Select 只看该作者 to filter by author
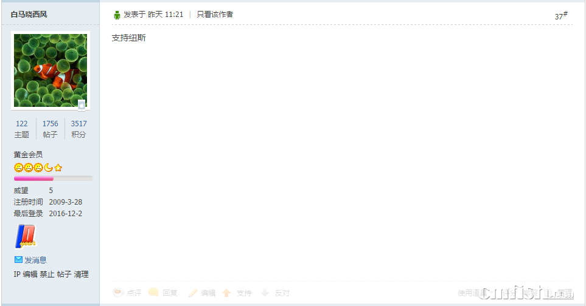Viewport: 586px width, 306px height. pos(215,15)
